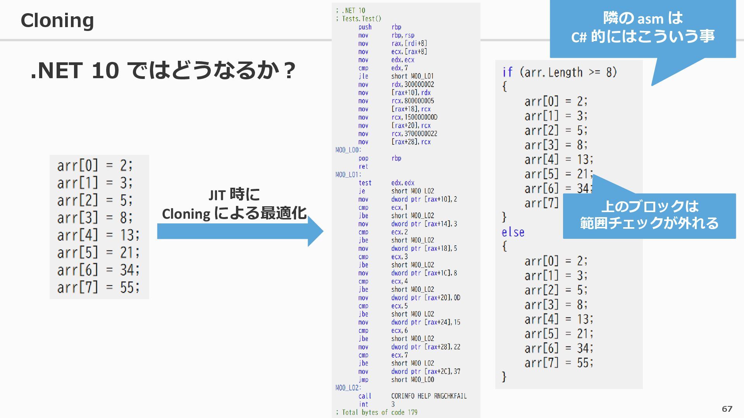Click 'if (arr.Length >= 8)' line

click(559, 72)
